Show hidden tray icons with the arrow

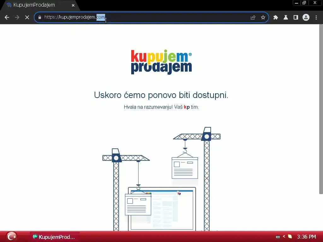click(284, 236)
